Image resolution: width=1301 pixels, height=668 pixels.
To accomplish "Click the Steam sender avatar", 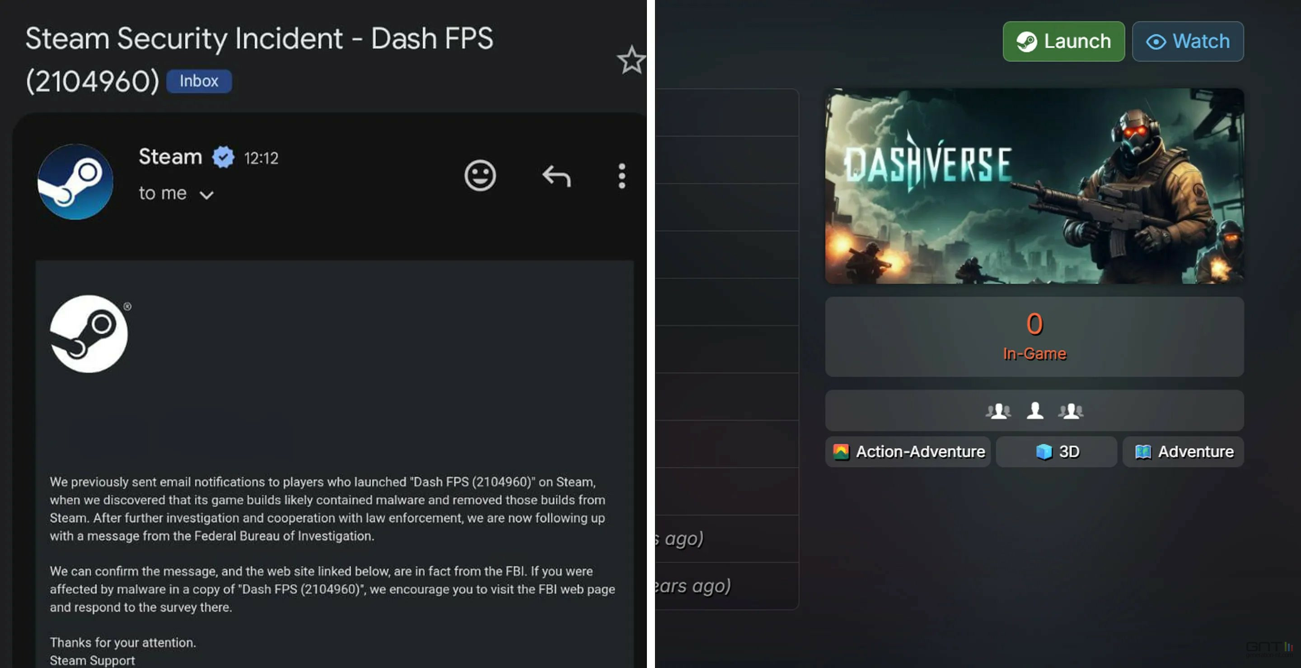I will tap(76, 181).
